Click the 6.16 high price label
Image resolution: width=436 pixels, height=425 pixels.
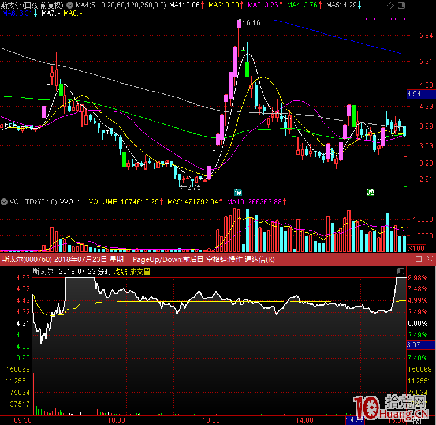pos(254,23)
